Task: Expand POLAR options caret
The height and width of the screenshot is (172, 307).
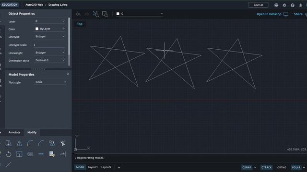Action: (304, 167)
